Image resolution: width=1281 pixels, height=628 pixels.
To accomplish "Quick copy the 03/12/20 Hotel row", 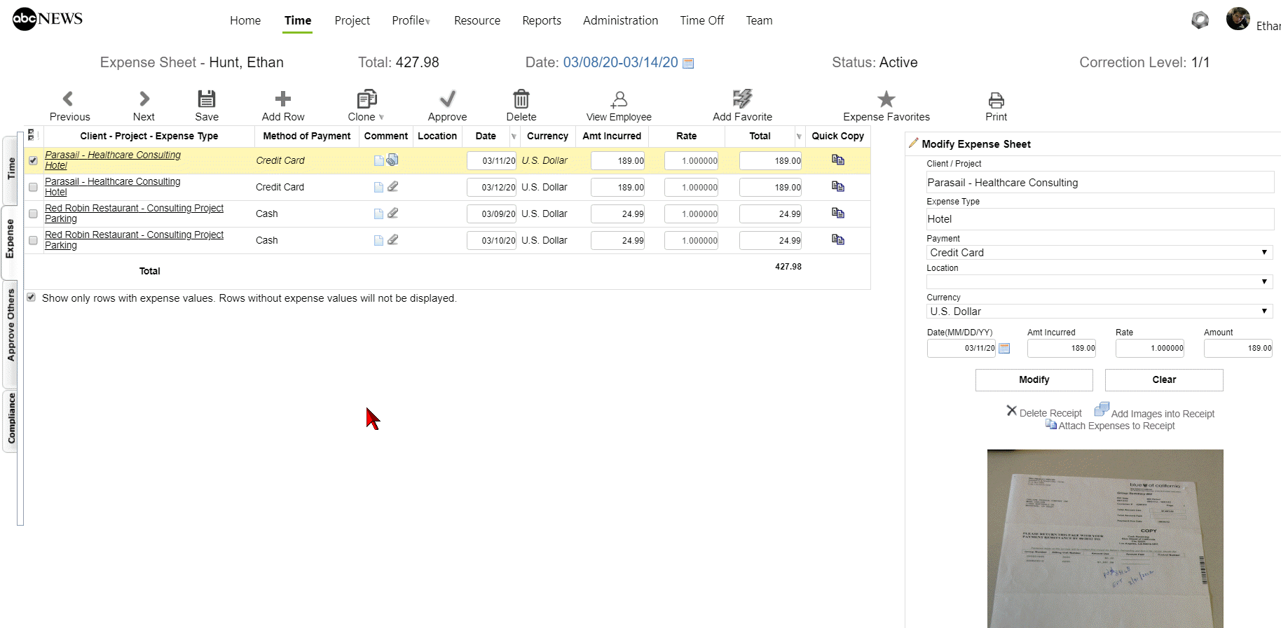I will 837,186.
